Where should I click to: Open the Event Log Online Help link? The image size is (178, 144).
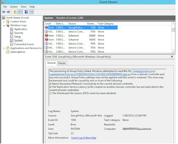click(x=84, y=138)
